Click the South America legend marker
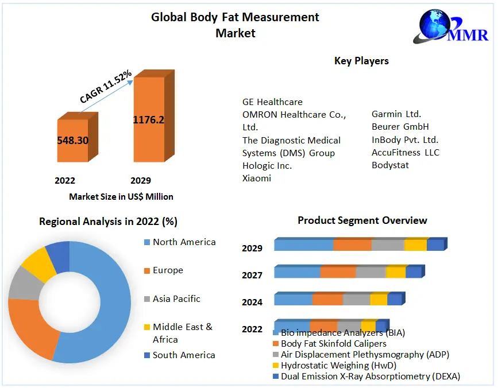Viewport: 498px width, 388px height. (146, 355)
